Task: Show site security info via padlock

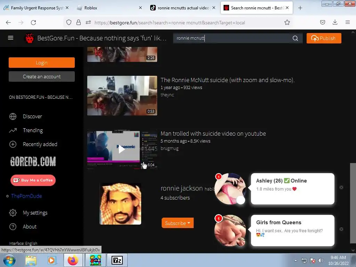Action: click(79, 22)
